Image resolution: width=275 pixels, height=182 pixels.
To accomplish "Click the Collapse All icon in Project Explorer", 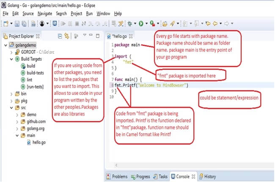I will (x=60, y=36).
